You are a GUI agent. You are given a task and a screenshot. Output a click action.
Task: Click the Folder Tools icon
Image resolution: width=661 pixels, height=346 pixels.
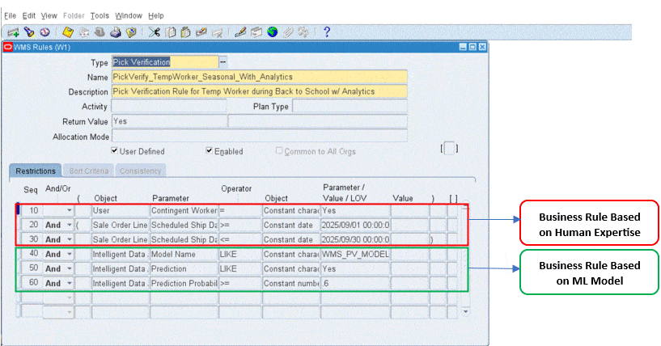tap(303, 32)
